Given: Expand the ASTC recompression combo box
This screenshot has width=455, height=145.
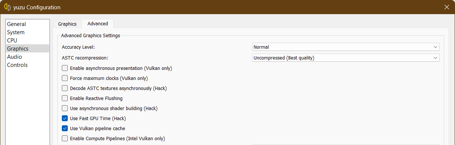Looking at the screenshot, I should (346, 58).
